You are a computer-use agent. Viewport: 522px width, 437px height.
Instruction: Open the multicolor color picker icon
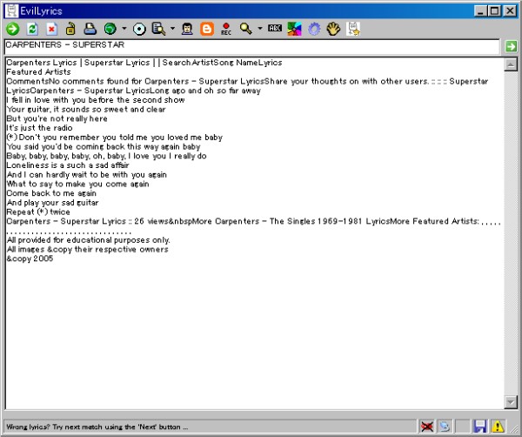pos(295,29)
